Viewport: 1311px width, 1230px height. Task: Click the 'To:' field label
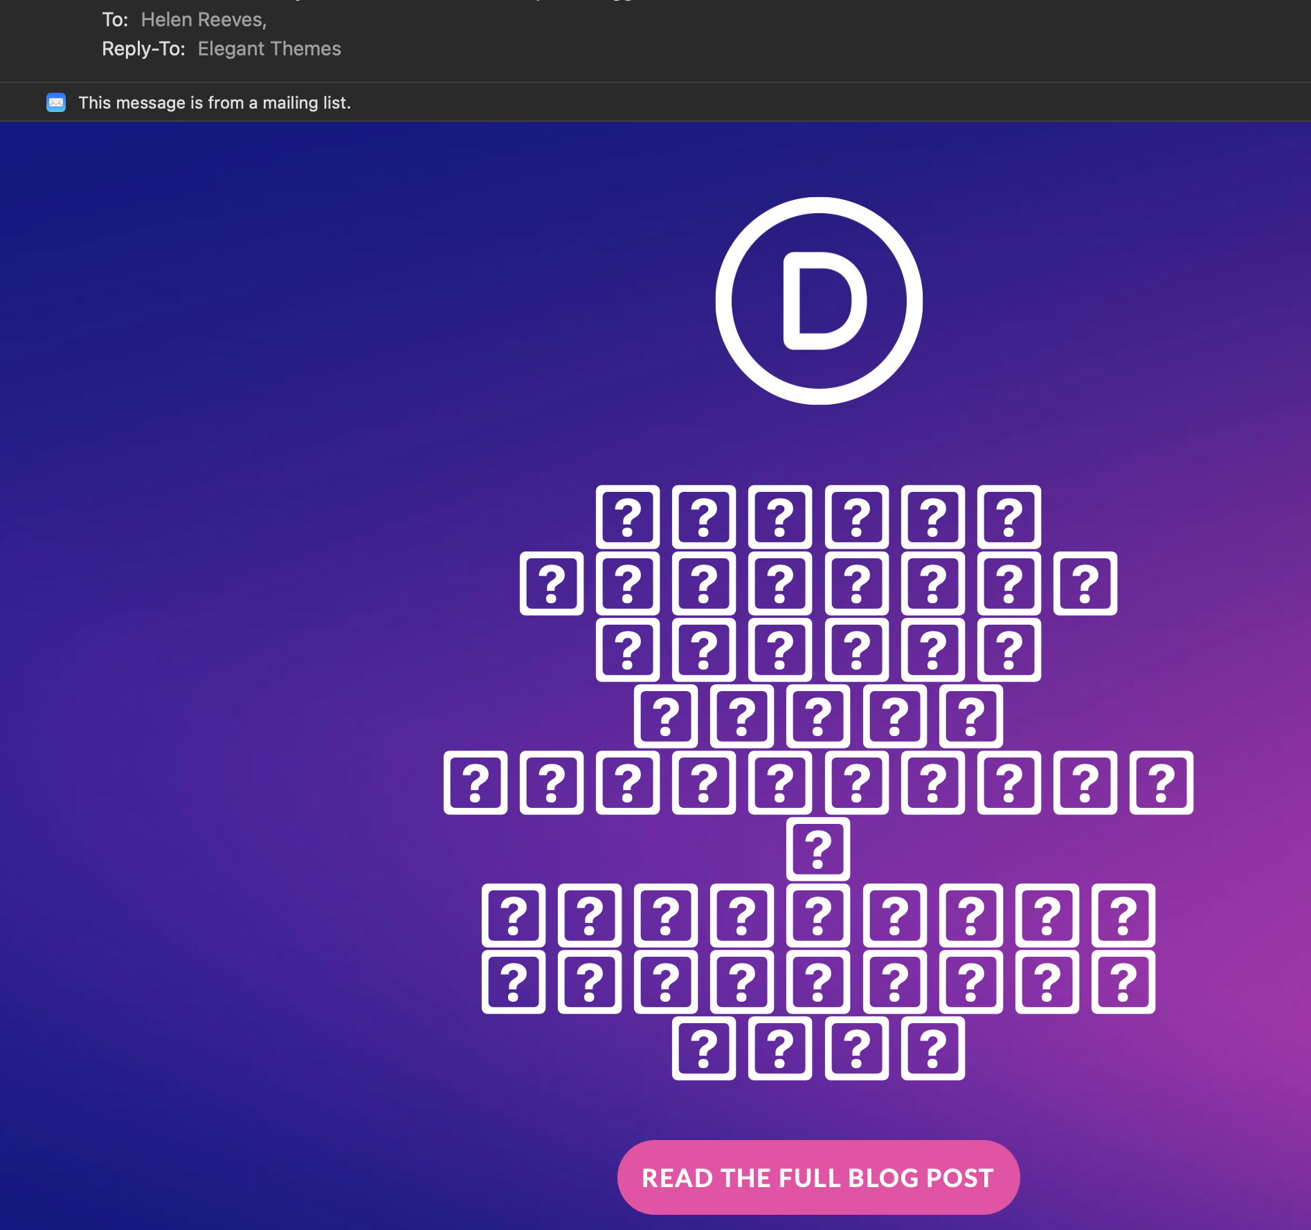pyautogui.click(x=115, y=20)
